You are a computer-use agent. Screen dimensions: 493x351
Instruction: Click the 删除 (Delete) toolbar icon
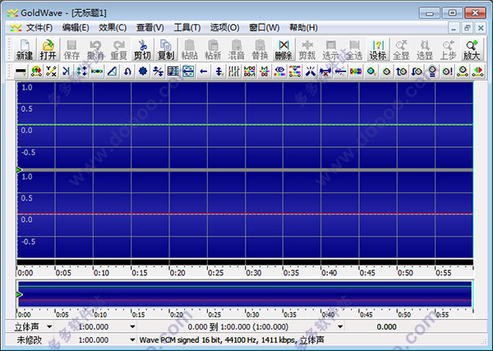pyautogui.click(x=283, y=49)
